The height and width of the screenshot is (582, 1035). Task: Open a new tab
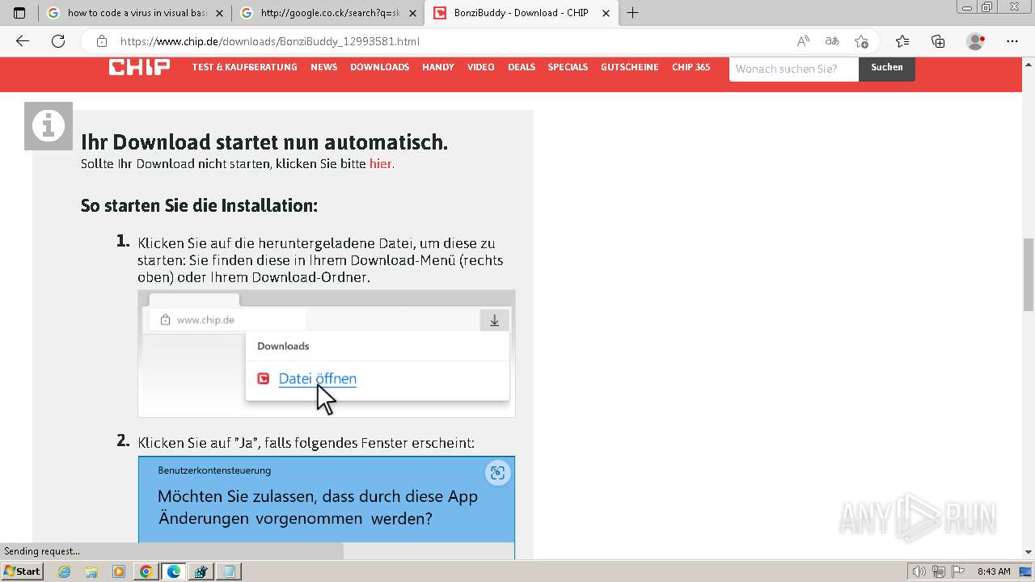pyautogui.click(x=633, y=13)
